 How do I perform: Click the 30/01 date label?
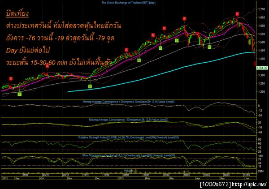[146, 175]
